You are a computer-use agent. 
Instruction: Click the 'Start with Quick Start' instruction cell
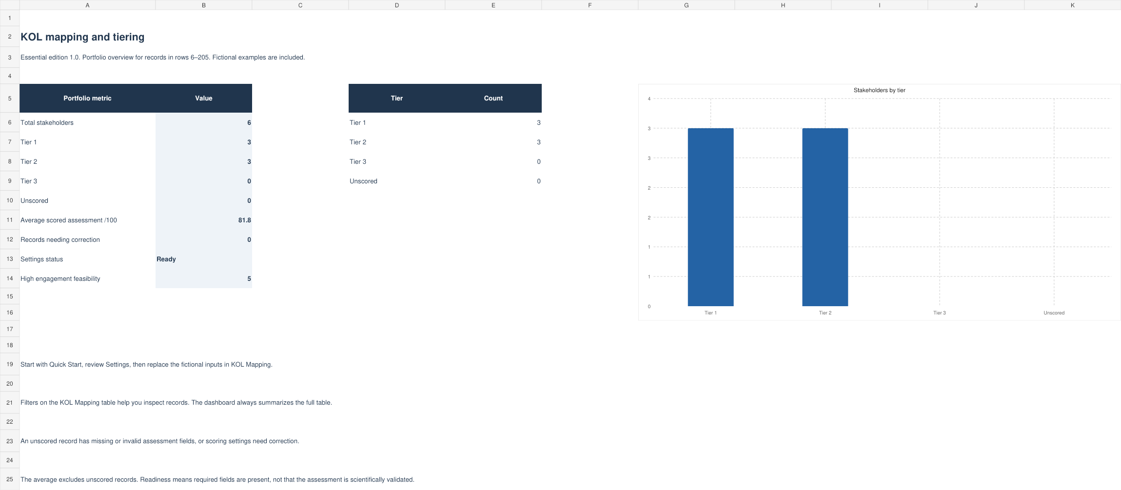click(x=146, y=365)
